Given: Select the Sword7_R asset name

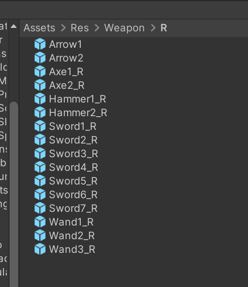Looking at the screenshot, I should point(73,208).
